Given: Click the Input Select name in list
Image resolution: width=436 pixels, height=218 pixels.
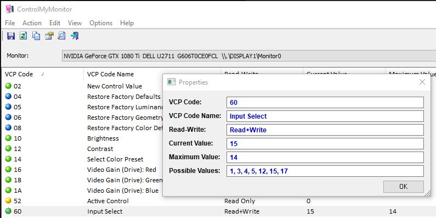Looking at the screenshot, I should 105,211.
